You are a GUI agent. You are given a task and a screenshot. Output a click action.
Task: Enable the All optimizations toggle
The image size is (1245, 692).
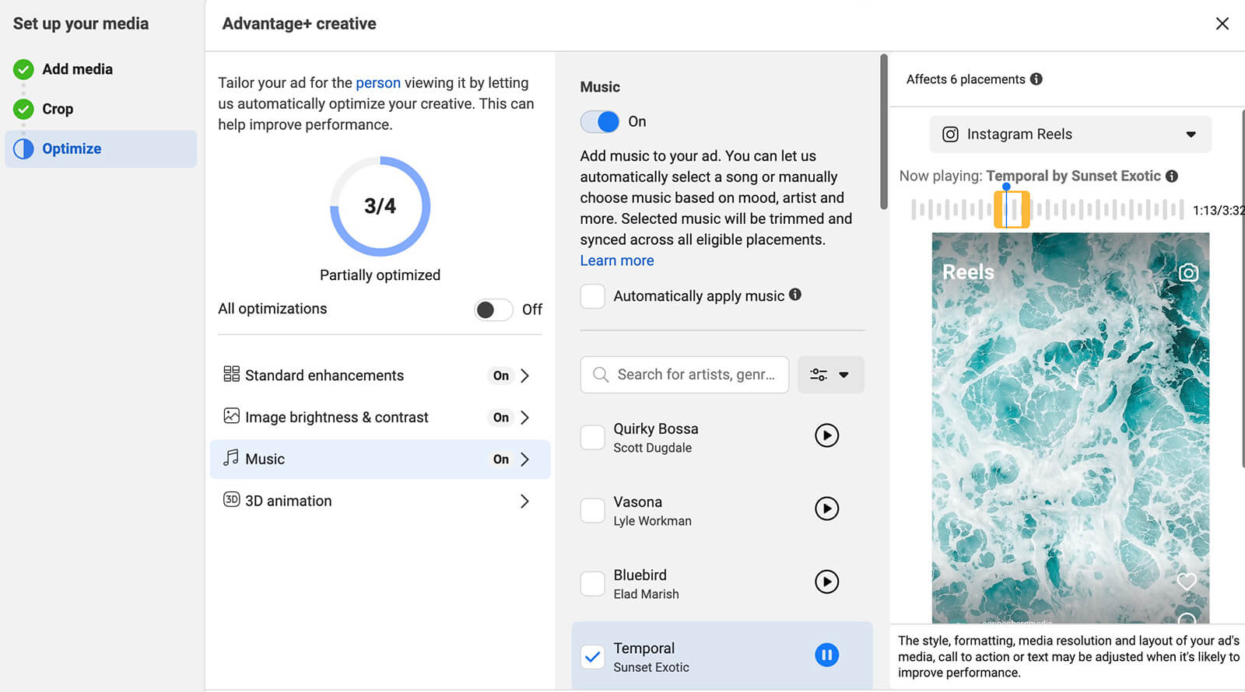[493, 309]
